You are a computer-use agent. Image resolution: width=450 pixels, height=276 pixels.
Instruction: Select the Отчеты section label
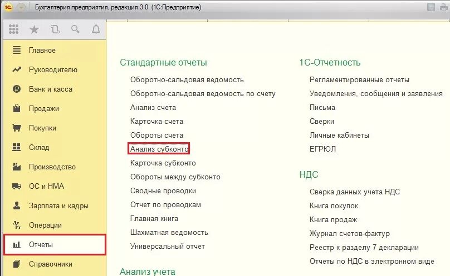click(x=41, y=245)
